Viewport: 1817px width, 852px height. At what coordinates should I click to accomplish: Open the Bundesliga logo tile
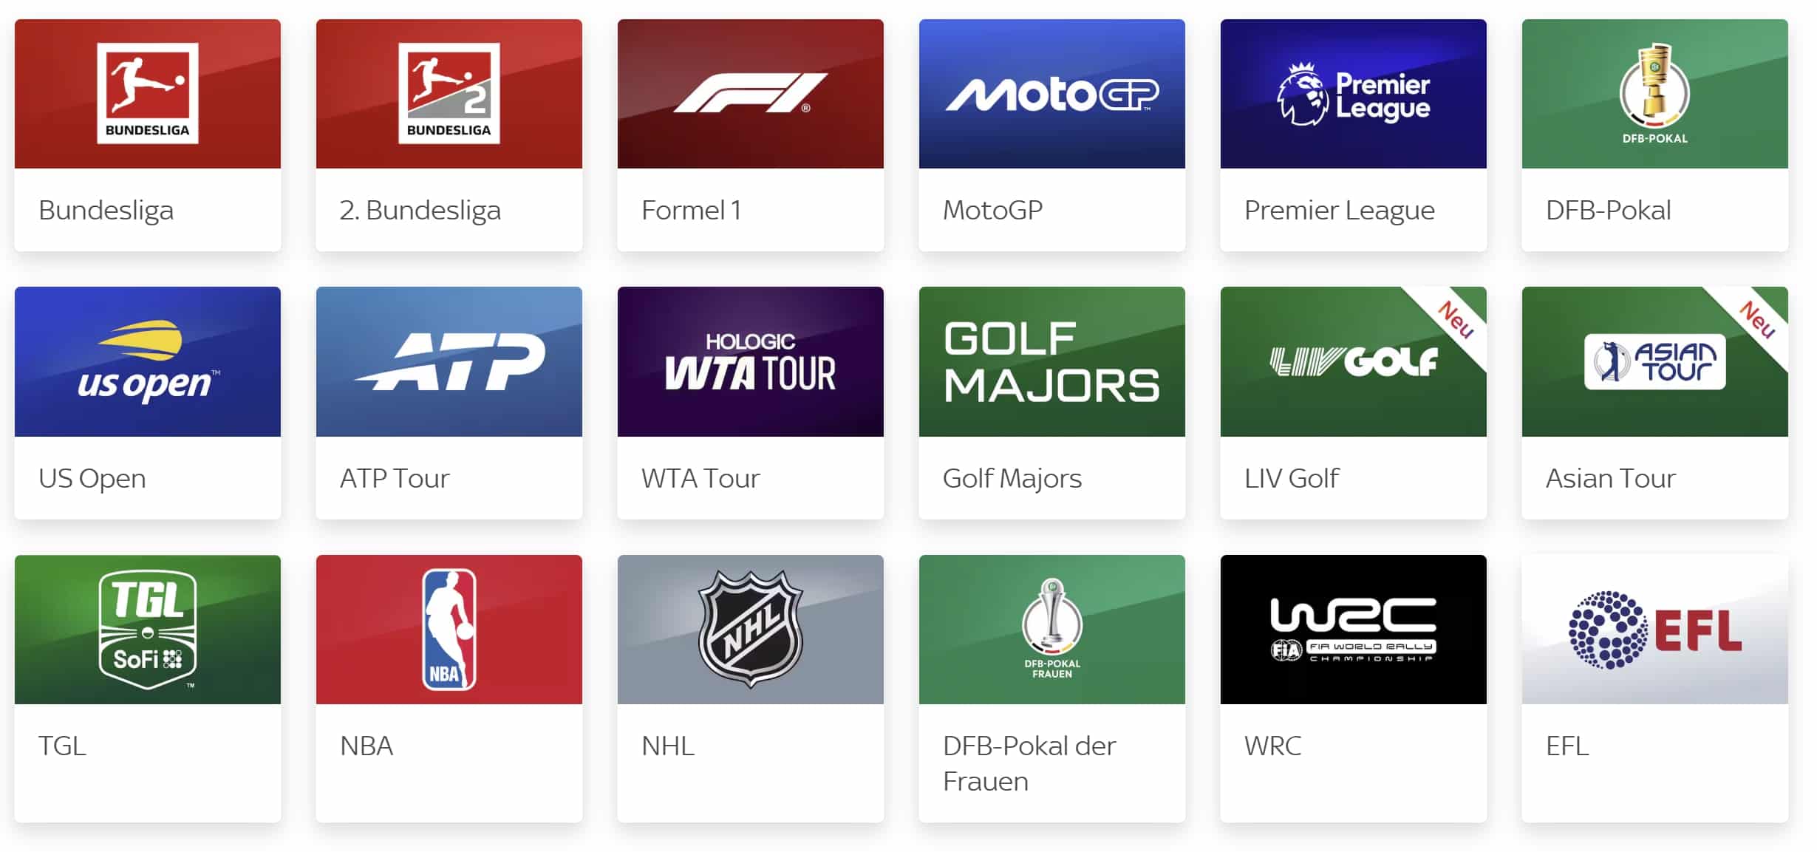(x=148, y=94)
